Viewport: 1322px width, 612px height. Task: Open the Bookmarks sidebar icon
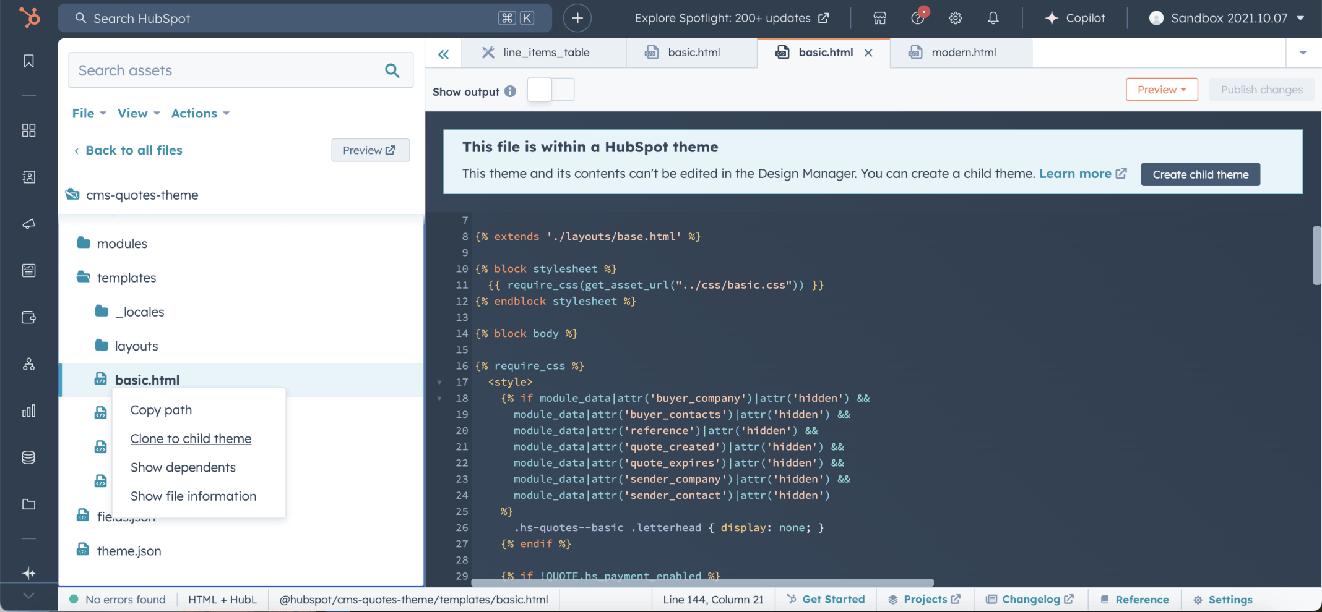[x=28, y=61]
